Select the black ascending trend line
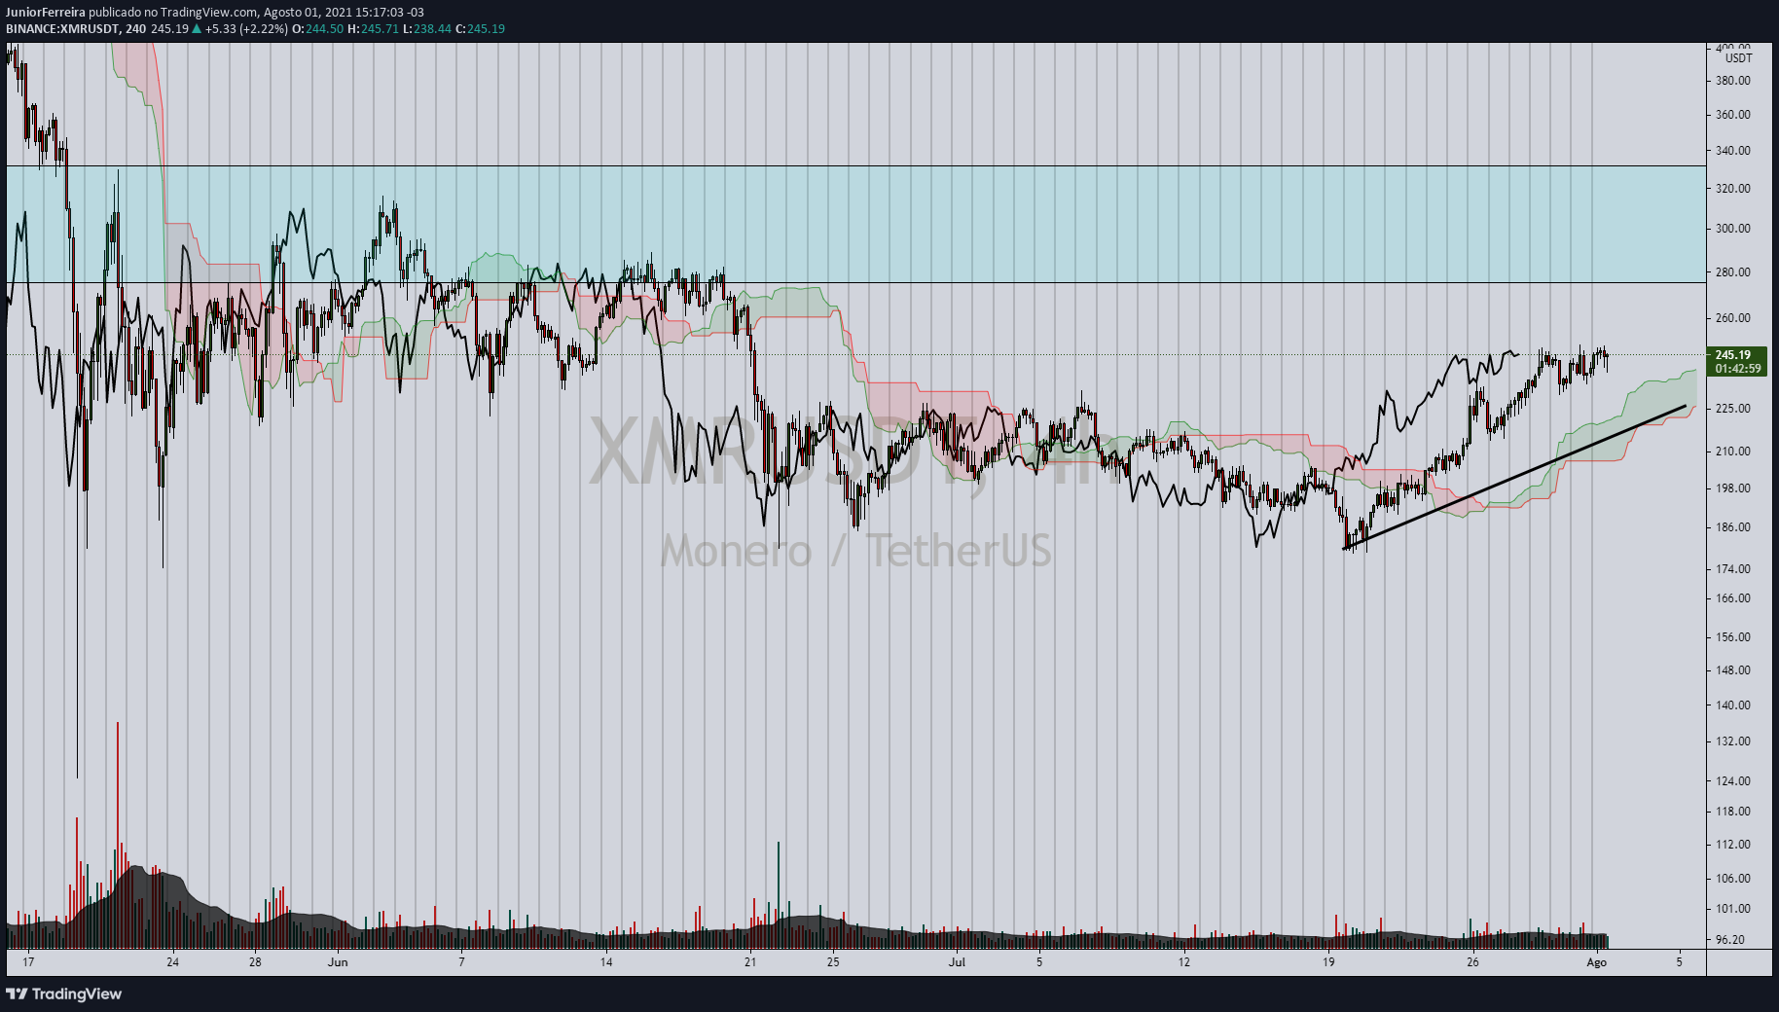Viewport: 1779px width, 1012px height. (1514, 478)
